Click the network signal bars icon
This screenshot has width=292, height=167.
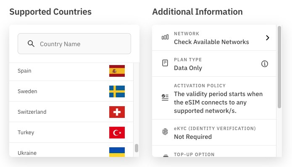tap(165, 37)
